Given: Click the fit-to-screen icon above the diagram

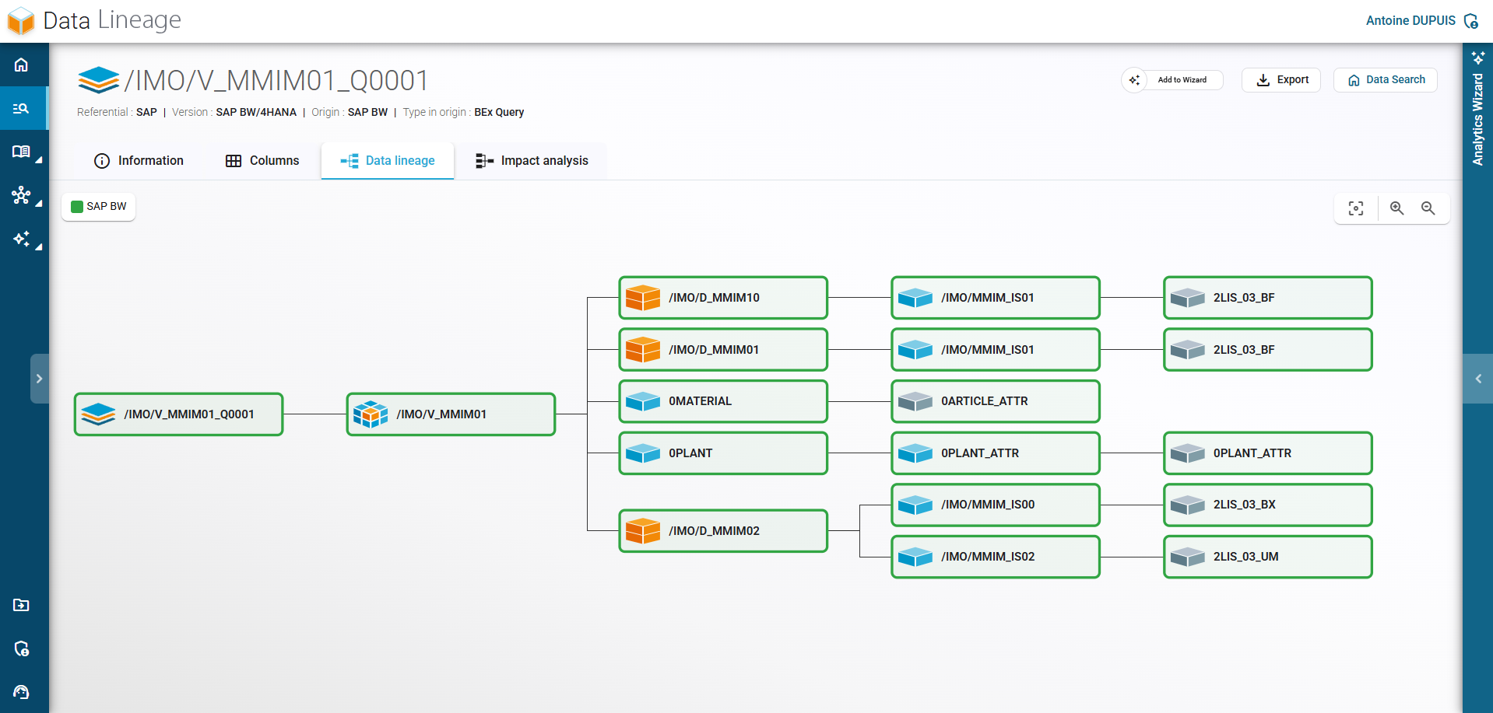Looking at the screenshot, I should pyautogui.click(x=1356, y=208).
